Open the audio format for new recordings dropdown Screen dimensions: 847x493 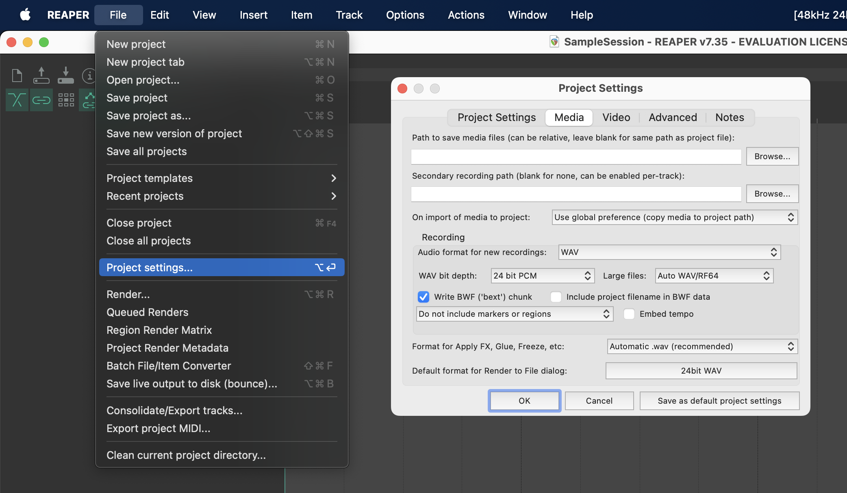669,252
